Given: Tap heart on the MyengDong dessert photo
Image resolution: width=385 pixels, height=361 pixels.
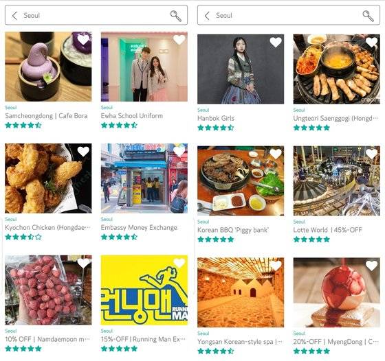Looking at the screenshot, I should pyautogui.click(x=371, y=266).
